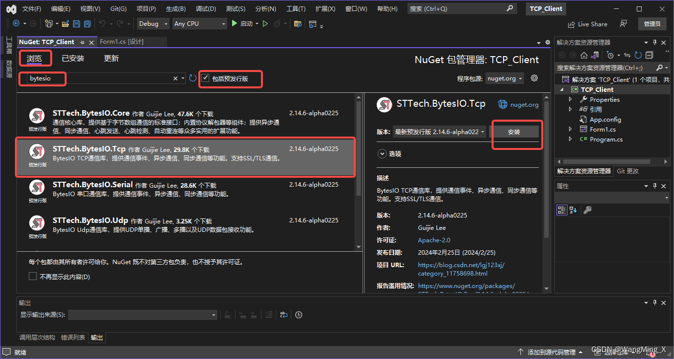Click the top Search Ctrl+Q box
Screen dimensions: 674x359
(x=462, y=9)
